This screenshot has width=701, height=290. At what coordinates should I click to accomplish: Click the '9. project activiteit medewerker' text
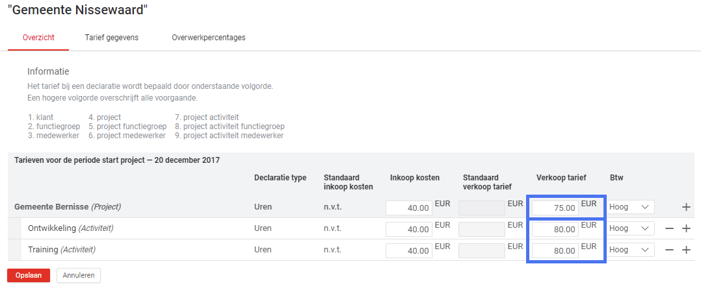pyautogui.click(x=230, y=136)
